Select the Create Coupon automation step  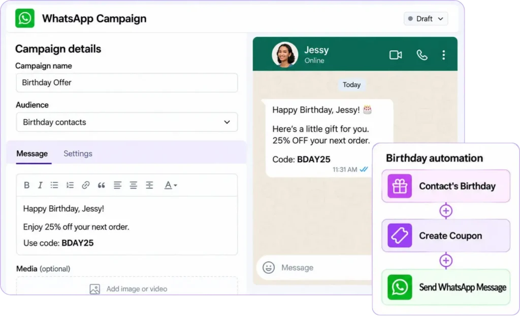pyautogui.click(x=446, y=236)
